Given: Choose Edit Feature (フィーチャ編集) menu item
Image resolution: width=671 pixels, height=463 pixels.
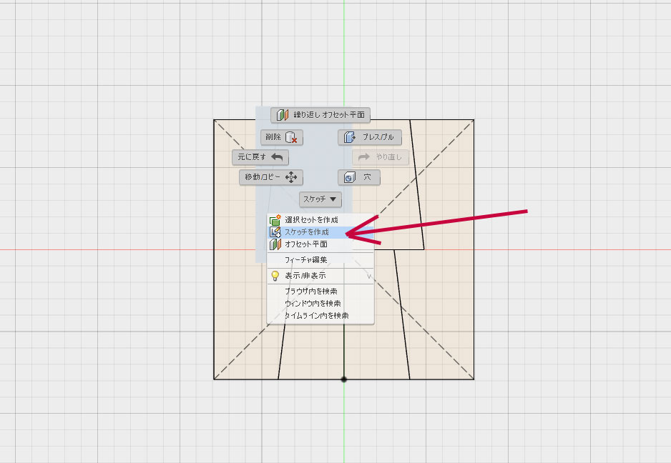Looking at the screenshot, I should pos(306,260).
